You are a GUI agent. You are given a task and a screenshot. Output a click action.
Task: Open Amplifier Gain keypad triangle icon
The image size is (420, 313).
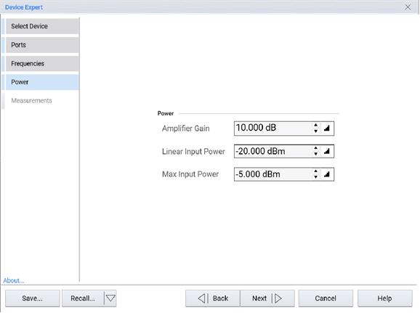pos(326,129)
